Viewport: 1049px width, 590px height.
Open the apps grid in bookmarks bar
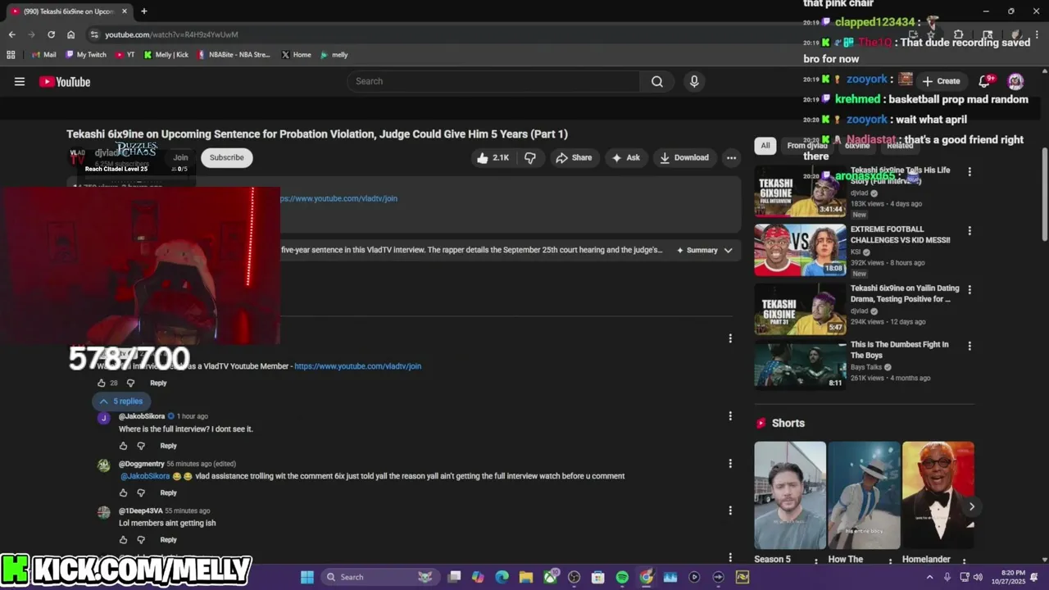point(11,55)
